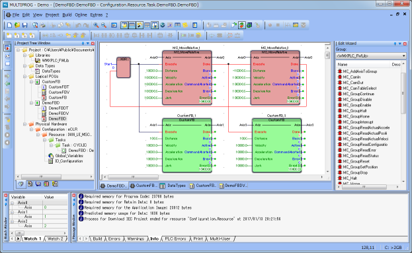This screenshot has width=412, height=253.
Task: Select MC_CamIn in Edit Wizard list
Action: coord(352,77)
